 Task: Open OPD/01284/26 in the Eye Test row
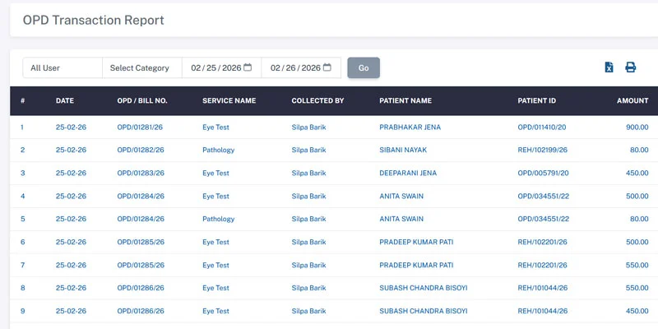[141, 196]
